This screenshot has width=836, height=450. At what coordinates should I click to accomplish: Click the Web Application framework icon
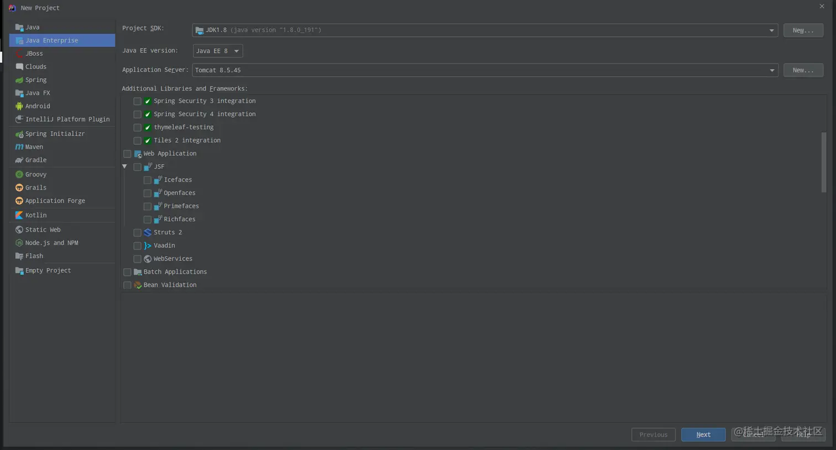(138, 154)
